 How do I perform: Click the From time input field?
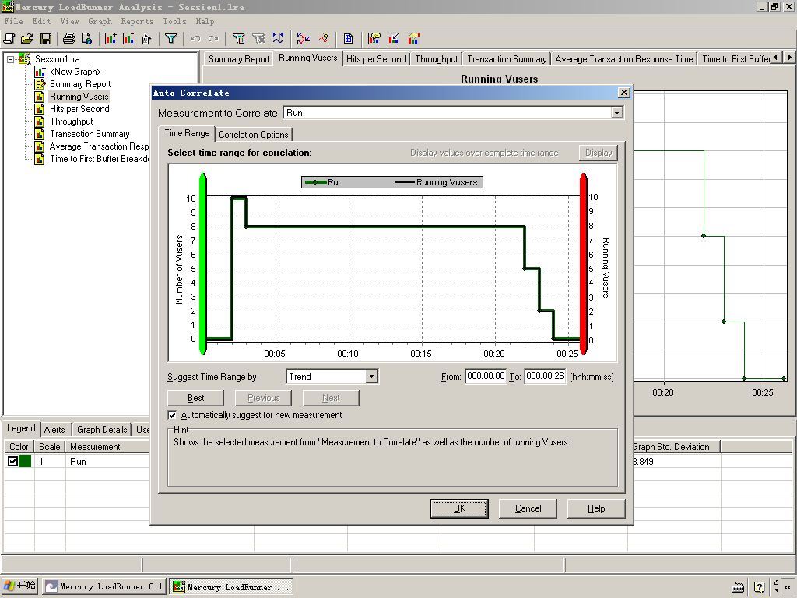[486, 376]
